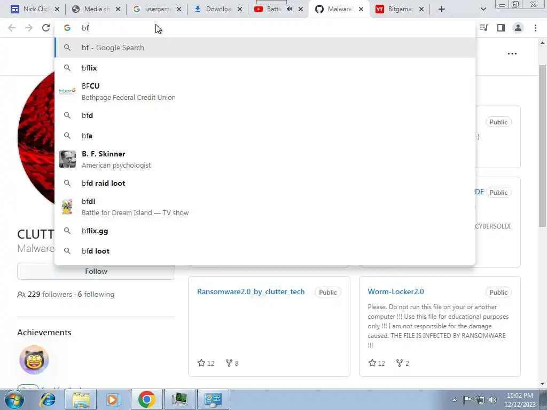Open Windows Explorer folder in taskbar
Screen dimensions: 547x410
pos(81,399)
